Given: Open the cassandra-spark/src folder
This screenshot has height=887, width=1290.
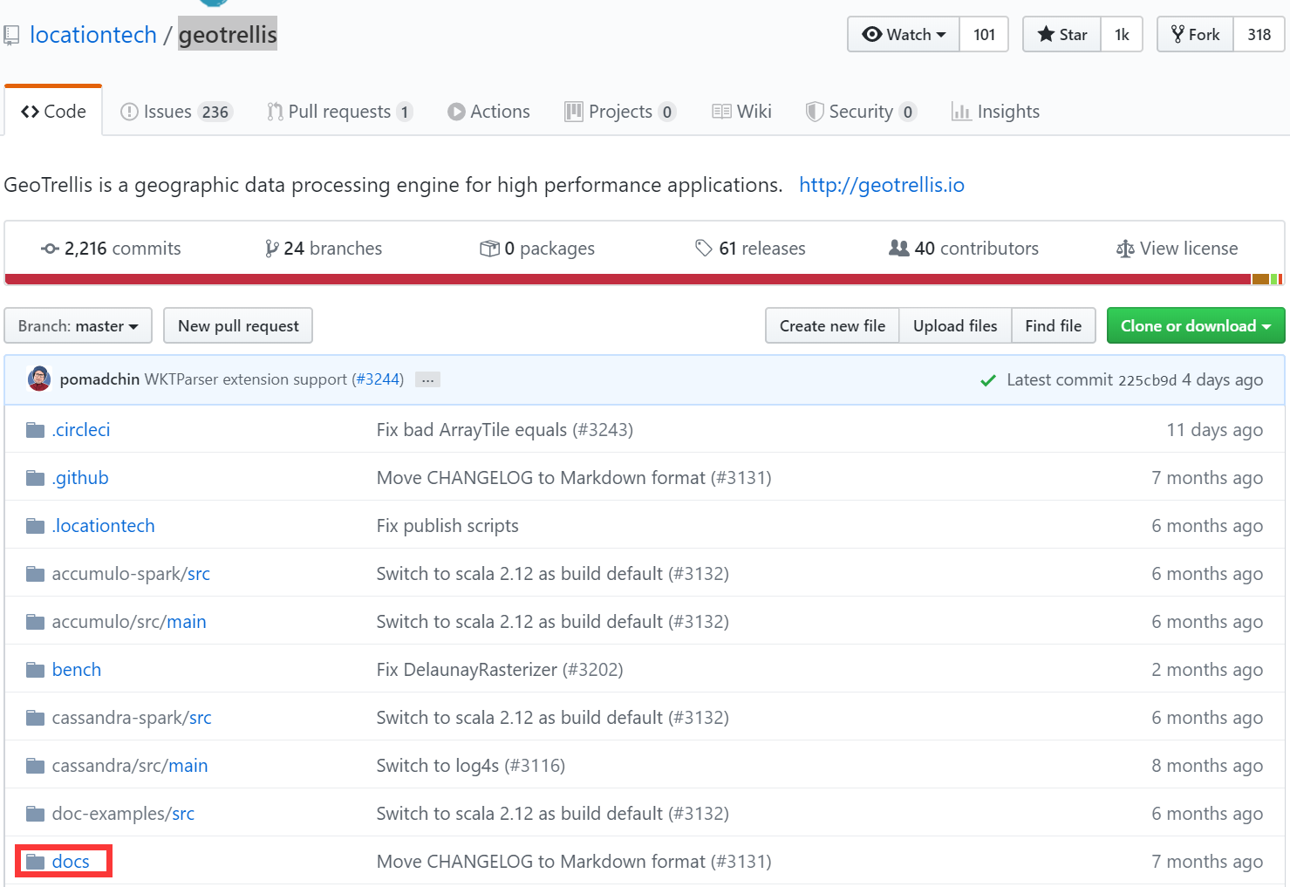Looking at the screenshot, I should 132,718.
